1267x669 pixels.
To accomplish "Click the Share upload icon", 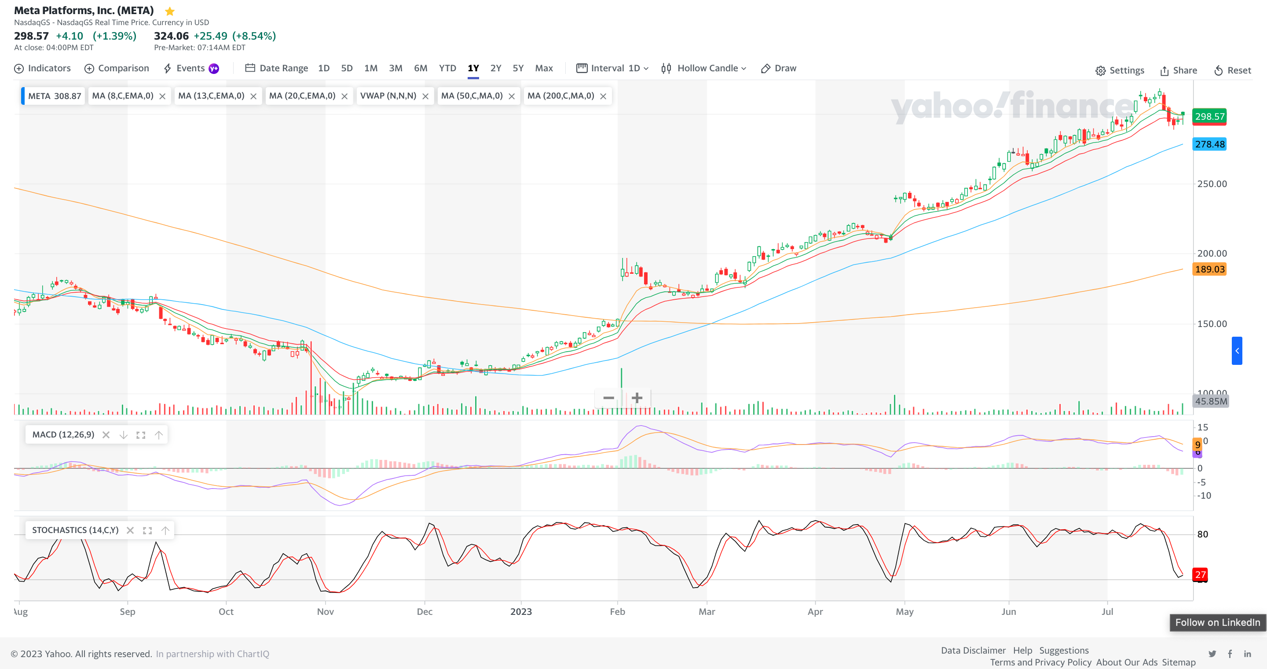I will pyautogui.click(x=1164, y=71).
